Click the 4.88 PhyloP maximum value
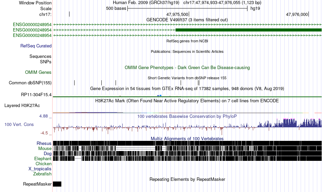The width and height of the screenshot is (322, 192). 43,116
